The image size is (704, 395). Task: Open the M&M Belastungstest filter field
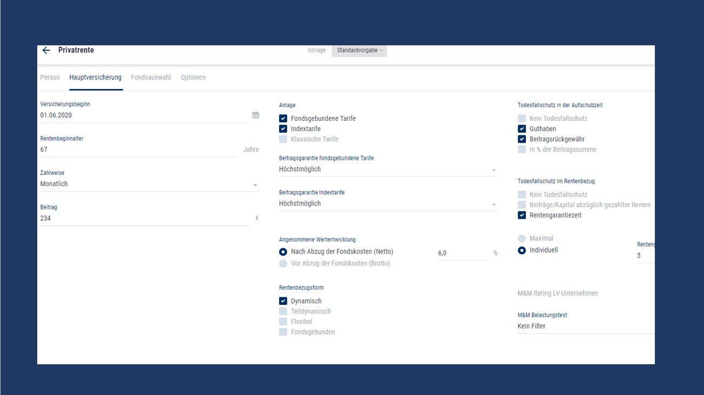point(583,326)
